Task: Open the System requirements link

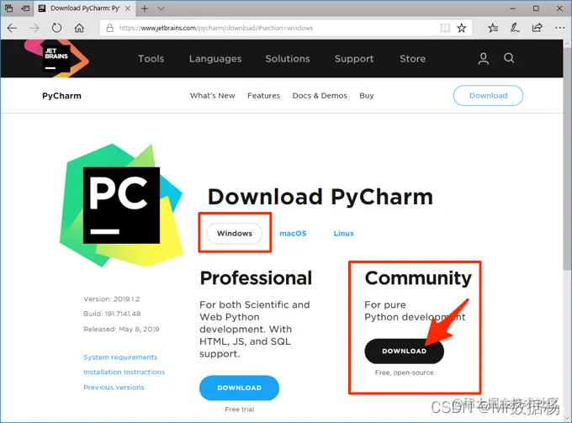Action: click(x=120, y=357)
